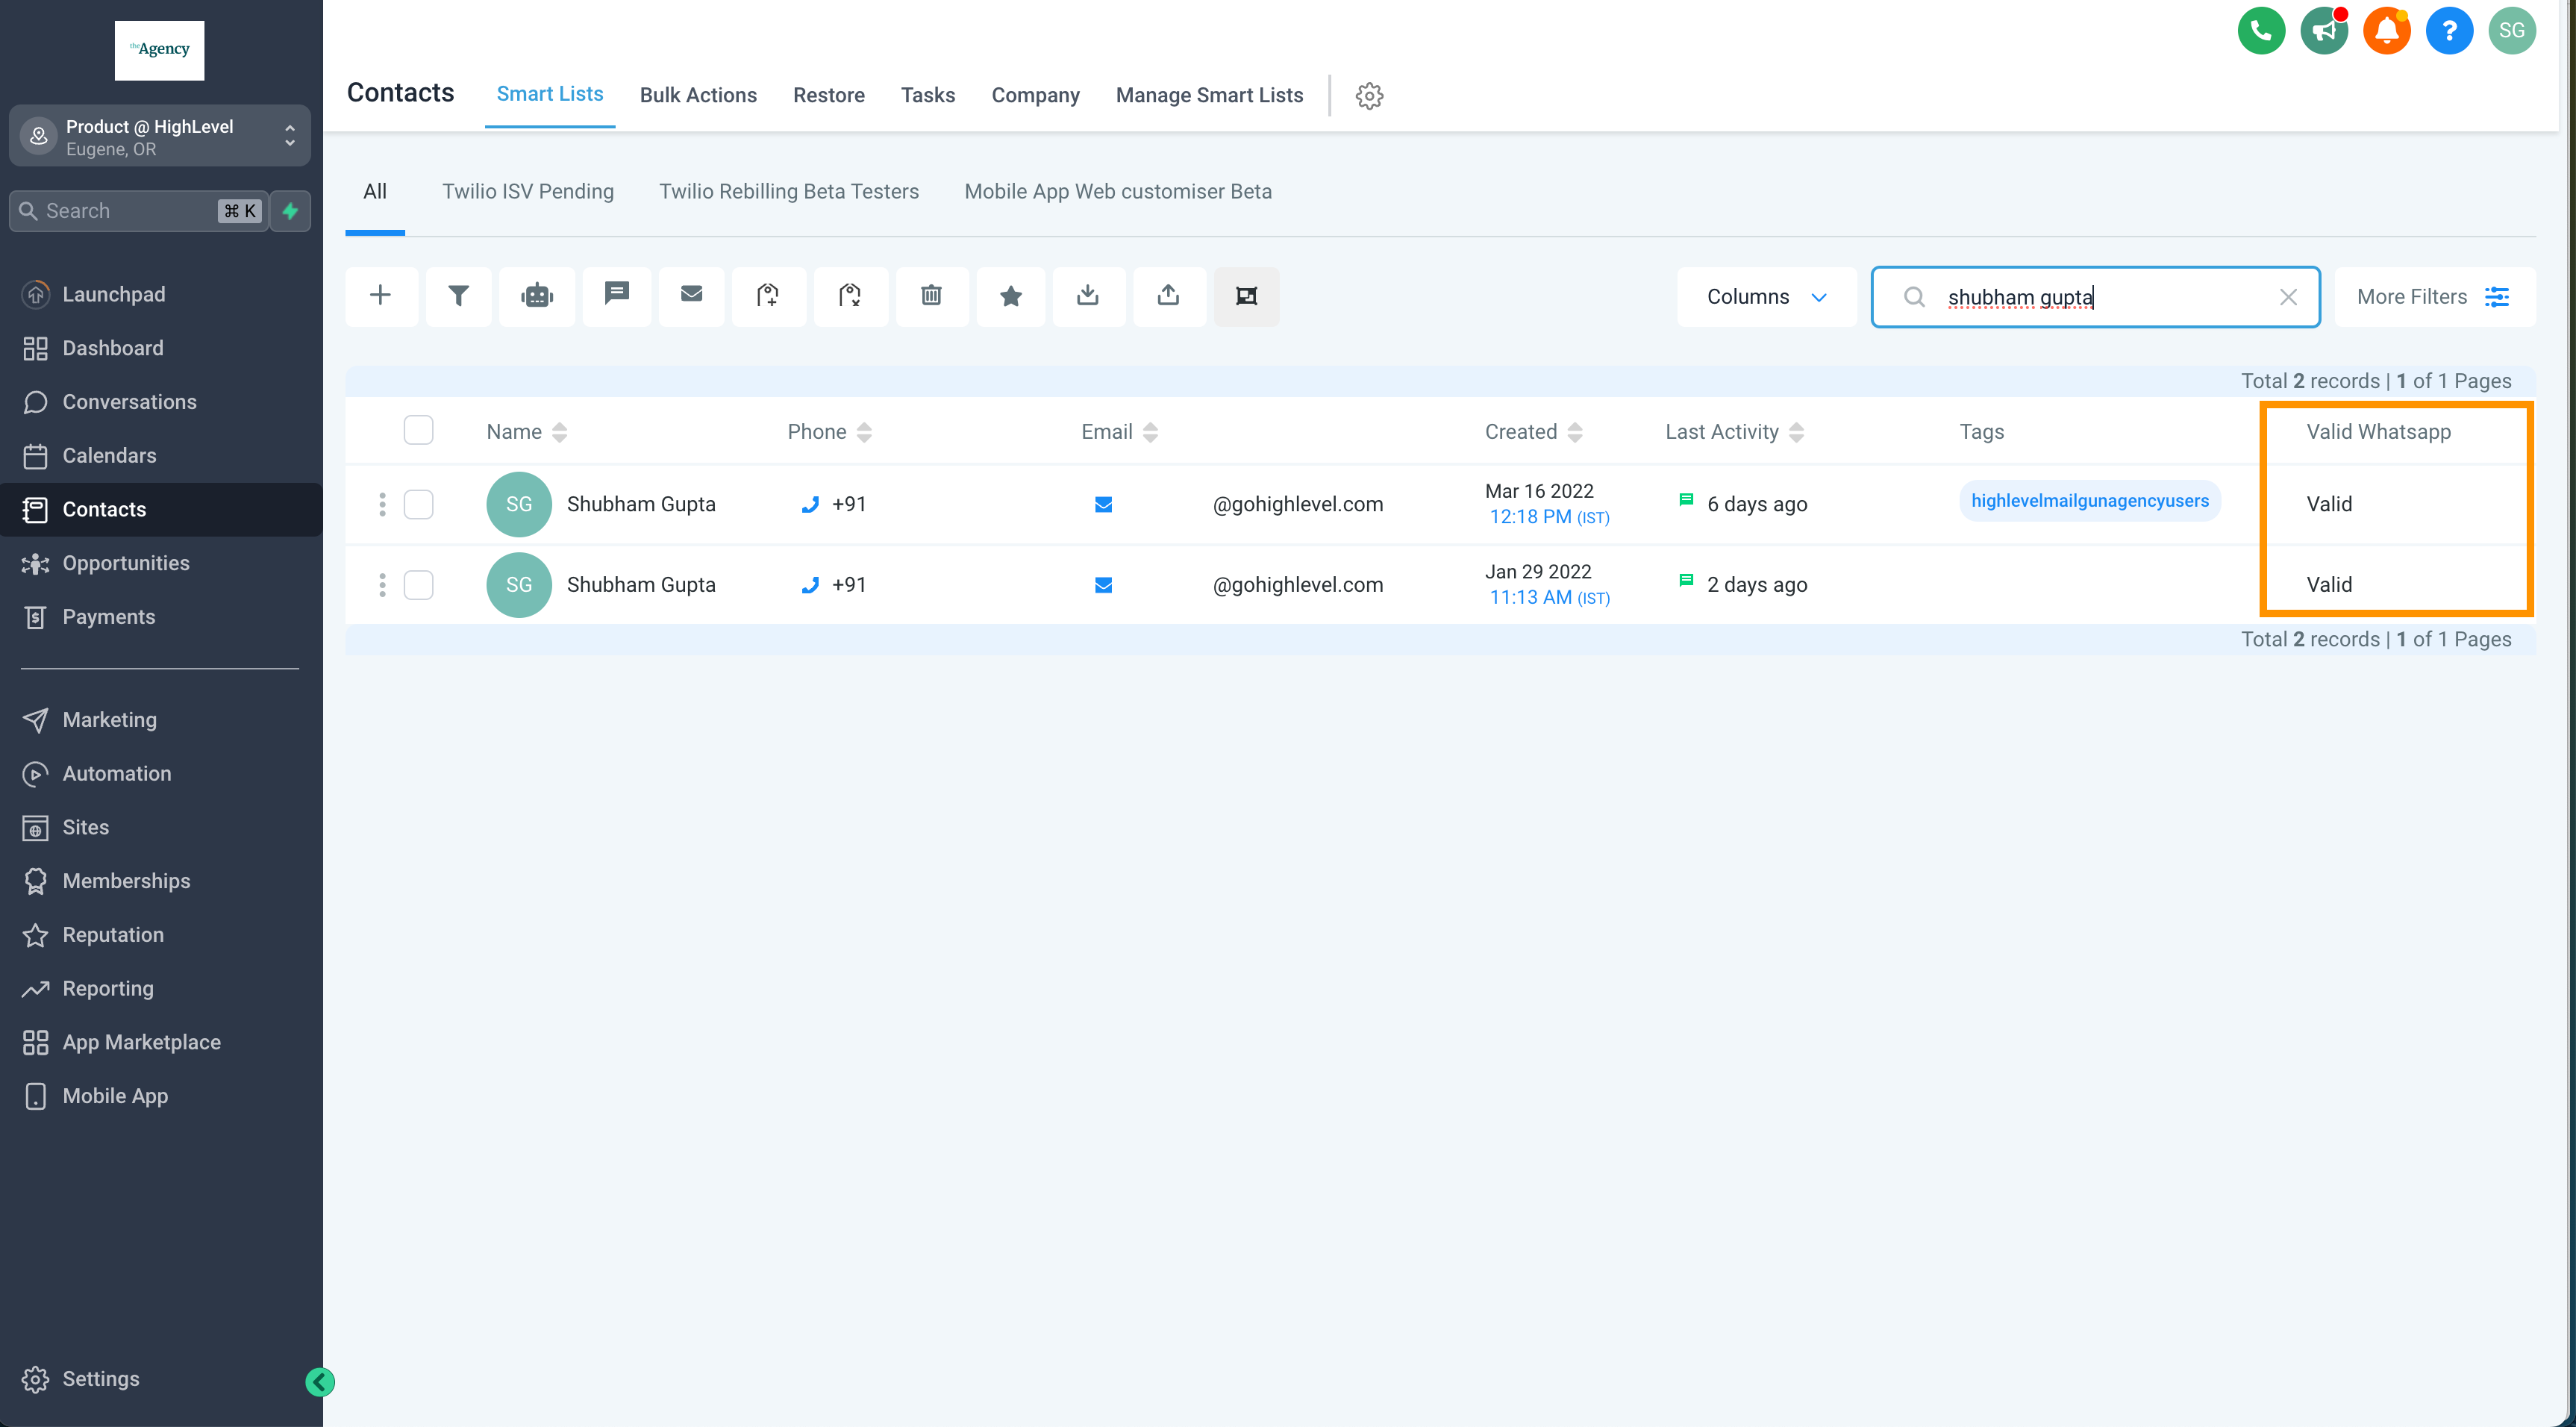Select Mobile App Web customiser Beta list
Image resolution: width=2576 pixels, height=1427 pixels.
(x=1118, y=192)
